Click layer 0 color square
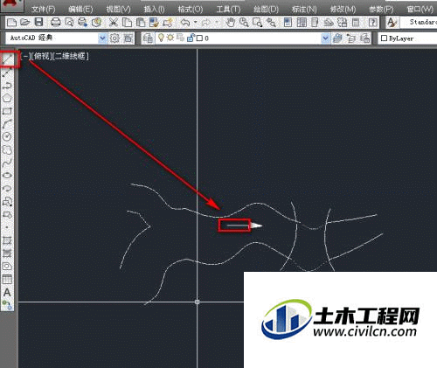Viewport: 437px width, 368px height. pyautogui.click(x=199, y=38)
